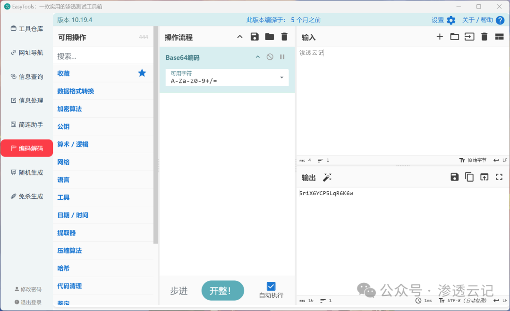Switch to the 信息查询 section
The height and width of the screenshot is (311, 510).
click(27, 77)
